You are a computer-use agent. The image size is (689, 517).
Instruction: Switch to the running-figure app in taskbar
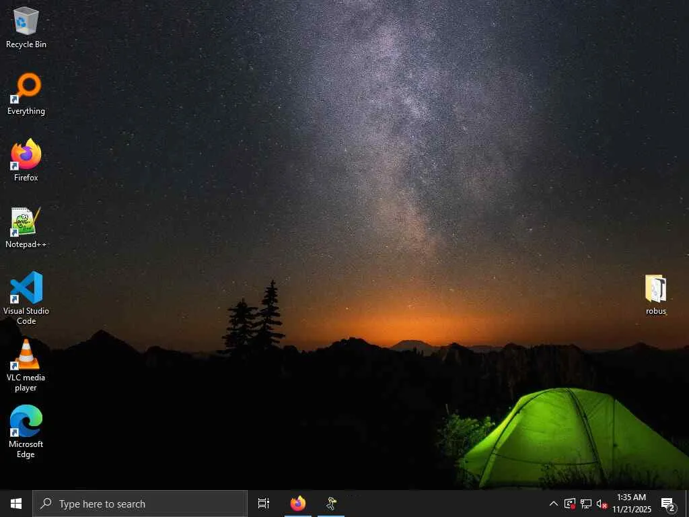tap(331, 504)
